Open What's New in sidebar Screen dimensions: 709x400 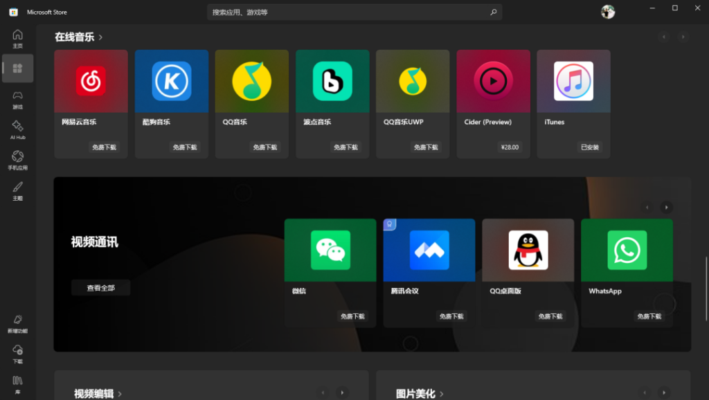click(x=17, y=324)
